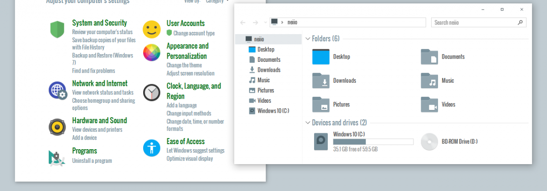Screen dimensions: 547x191
Task: Open the Videos folder icon in Folders
Action: coord(429,104)
